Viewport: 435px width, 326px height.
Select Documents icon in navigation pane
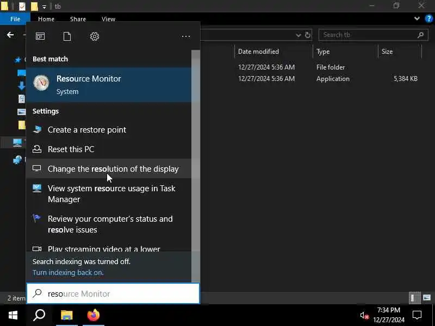[22, 99]
